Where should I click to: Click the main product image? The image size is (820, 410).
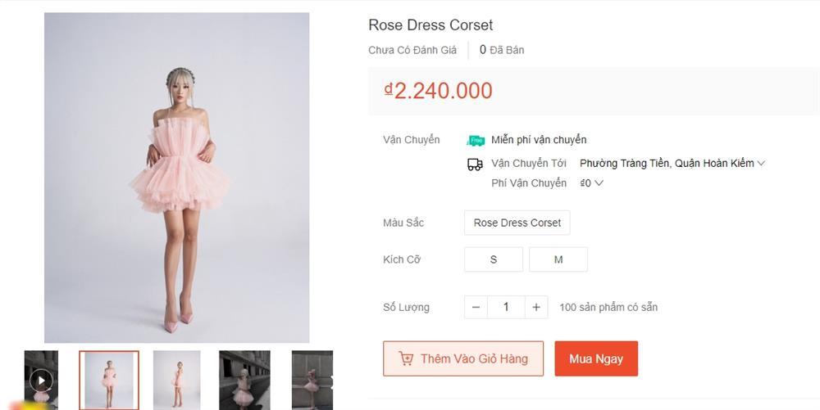click(x=177, y=178)
